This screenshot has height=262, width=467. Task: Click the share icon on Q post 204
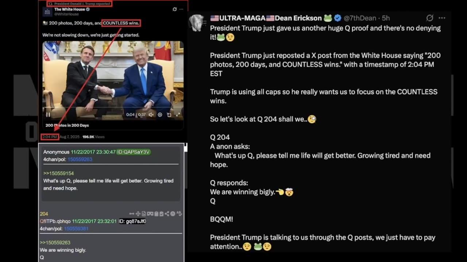coord(167,214)
